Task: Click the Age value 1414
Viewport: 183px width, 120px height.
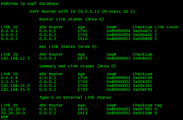Action: (82, 39)
